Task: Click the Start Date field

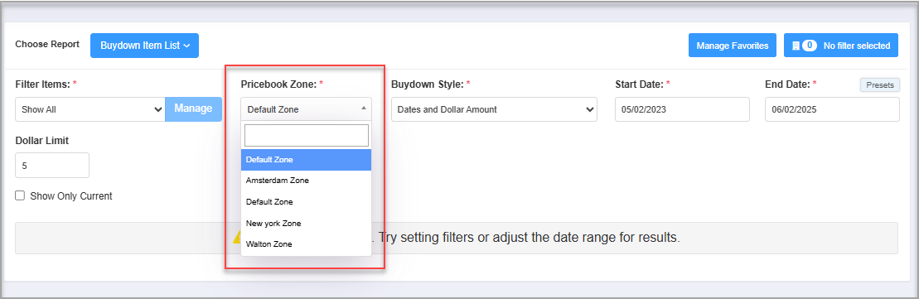Action: pos(682,109)
